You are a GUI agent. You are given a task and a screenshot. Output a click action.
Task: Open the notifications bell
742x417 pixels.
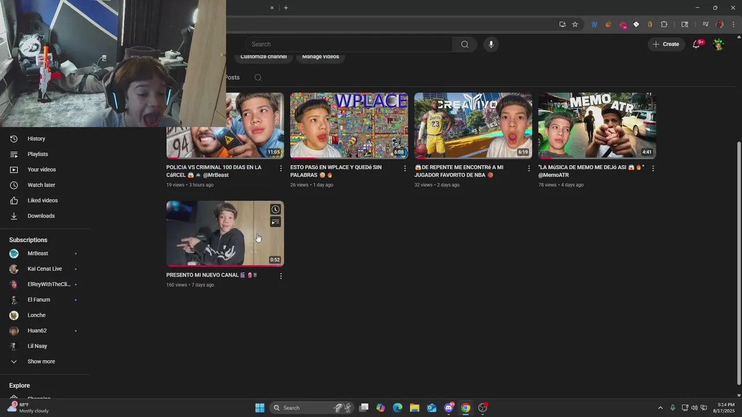pyautogui.click(x=697, y=44)
